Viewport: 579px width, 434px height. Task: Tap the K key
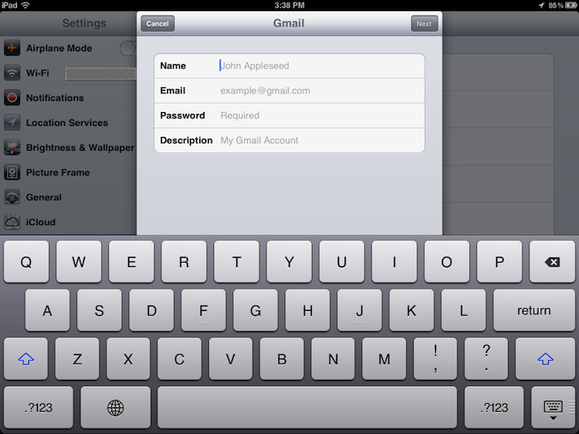(411, 310)
